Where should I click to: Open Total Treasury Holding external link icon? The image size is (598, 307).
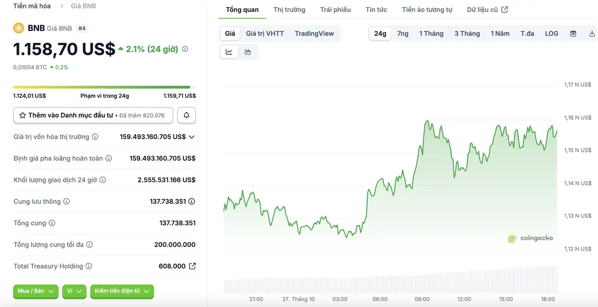click(x=192, y=266)
